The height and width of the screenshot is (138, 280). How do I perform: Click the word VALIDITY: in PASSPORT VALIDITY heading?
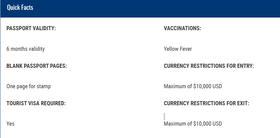(x=44, y=28)
